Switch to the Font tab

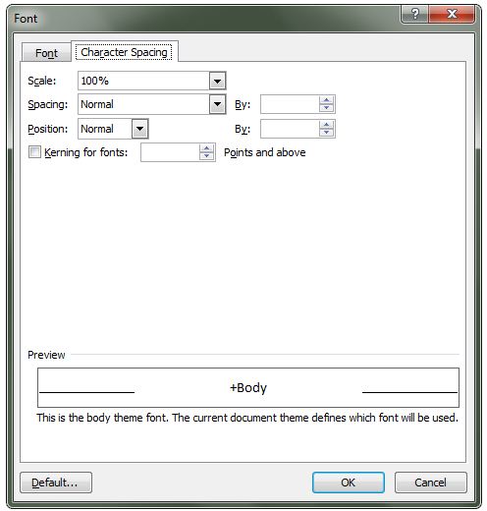click(46, 53)
